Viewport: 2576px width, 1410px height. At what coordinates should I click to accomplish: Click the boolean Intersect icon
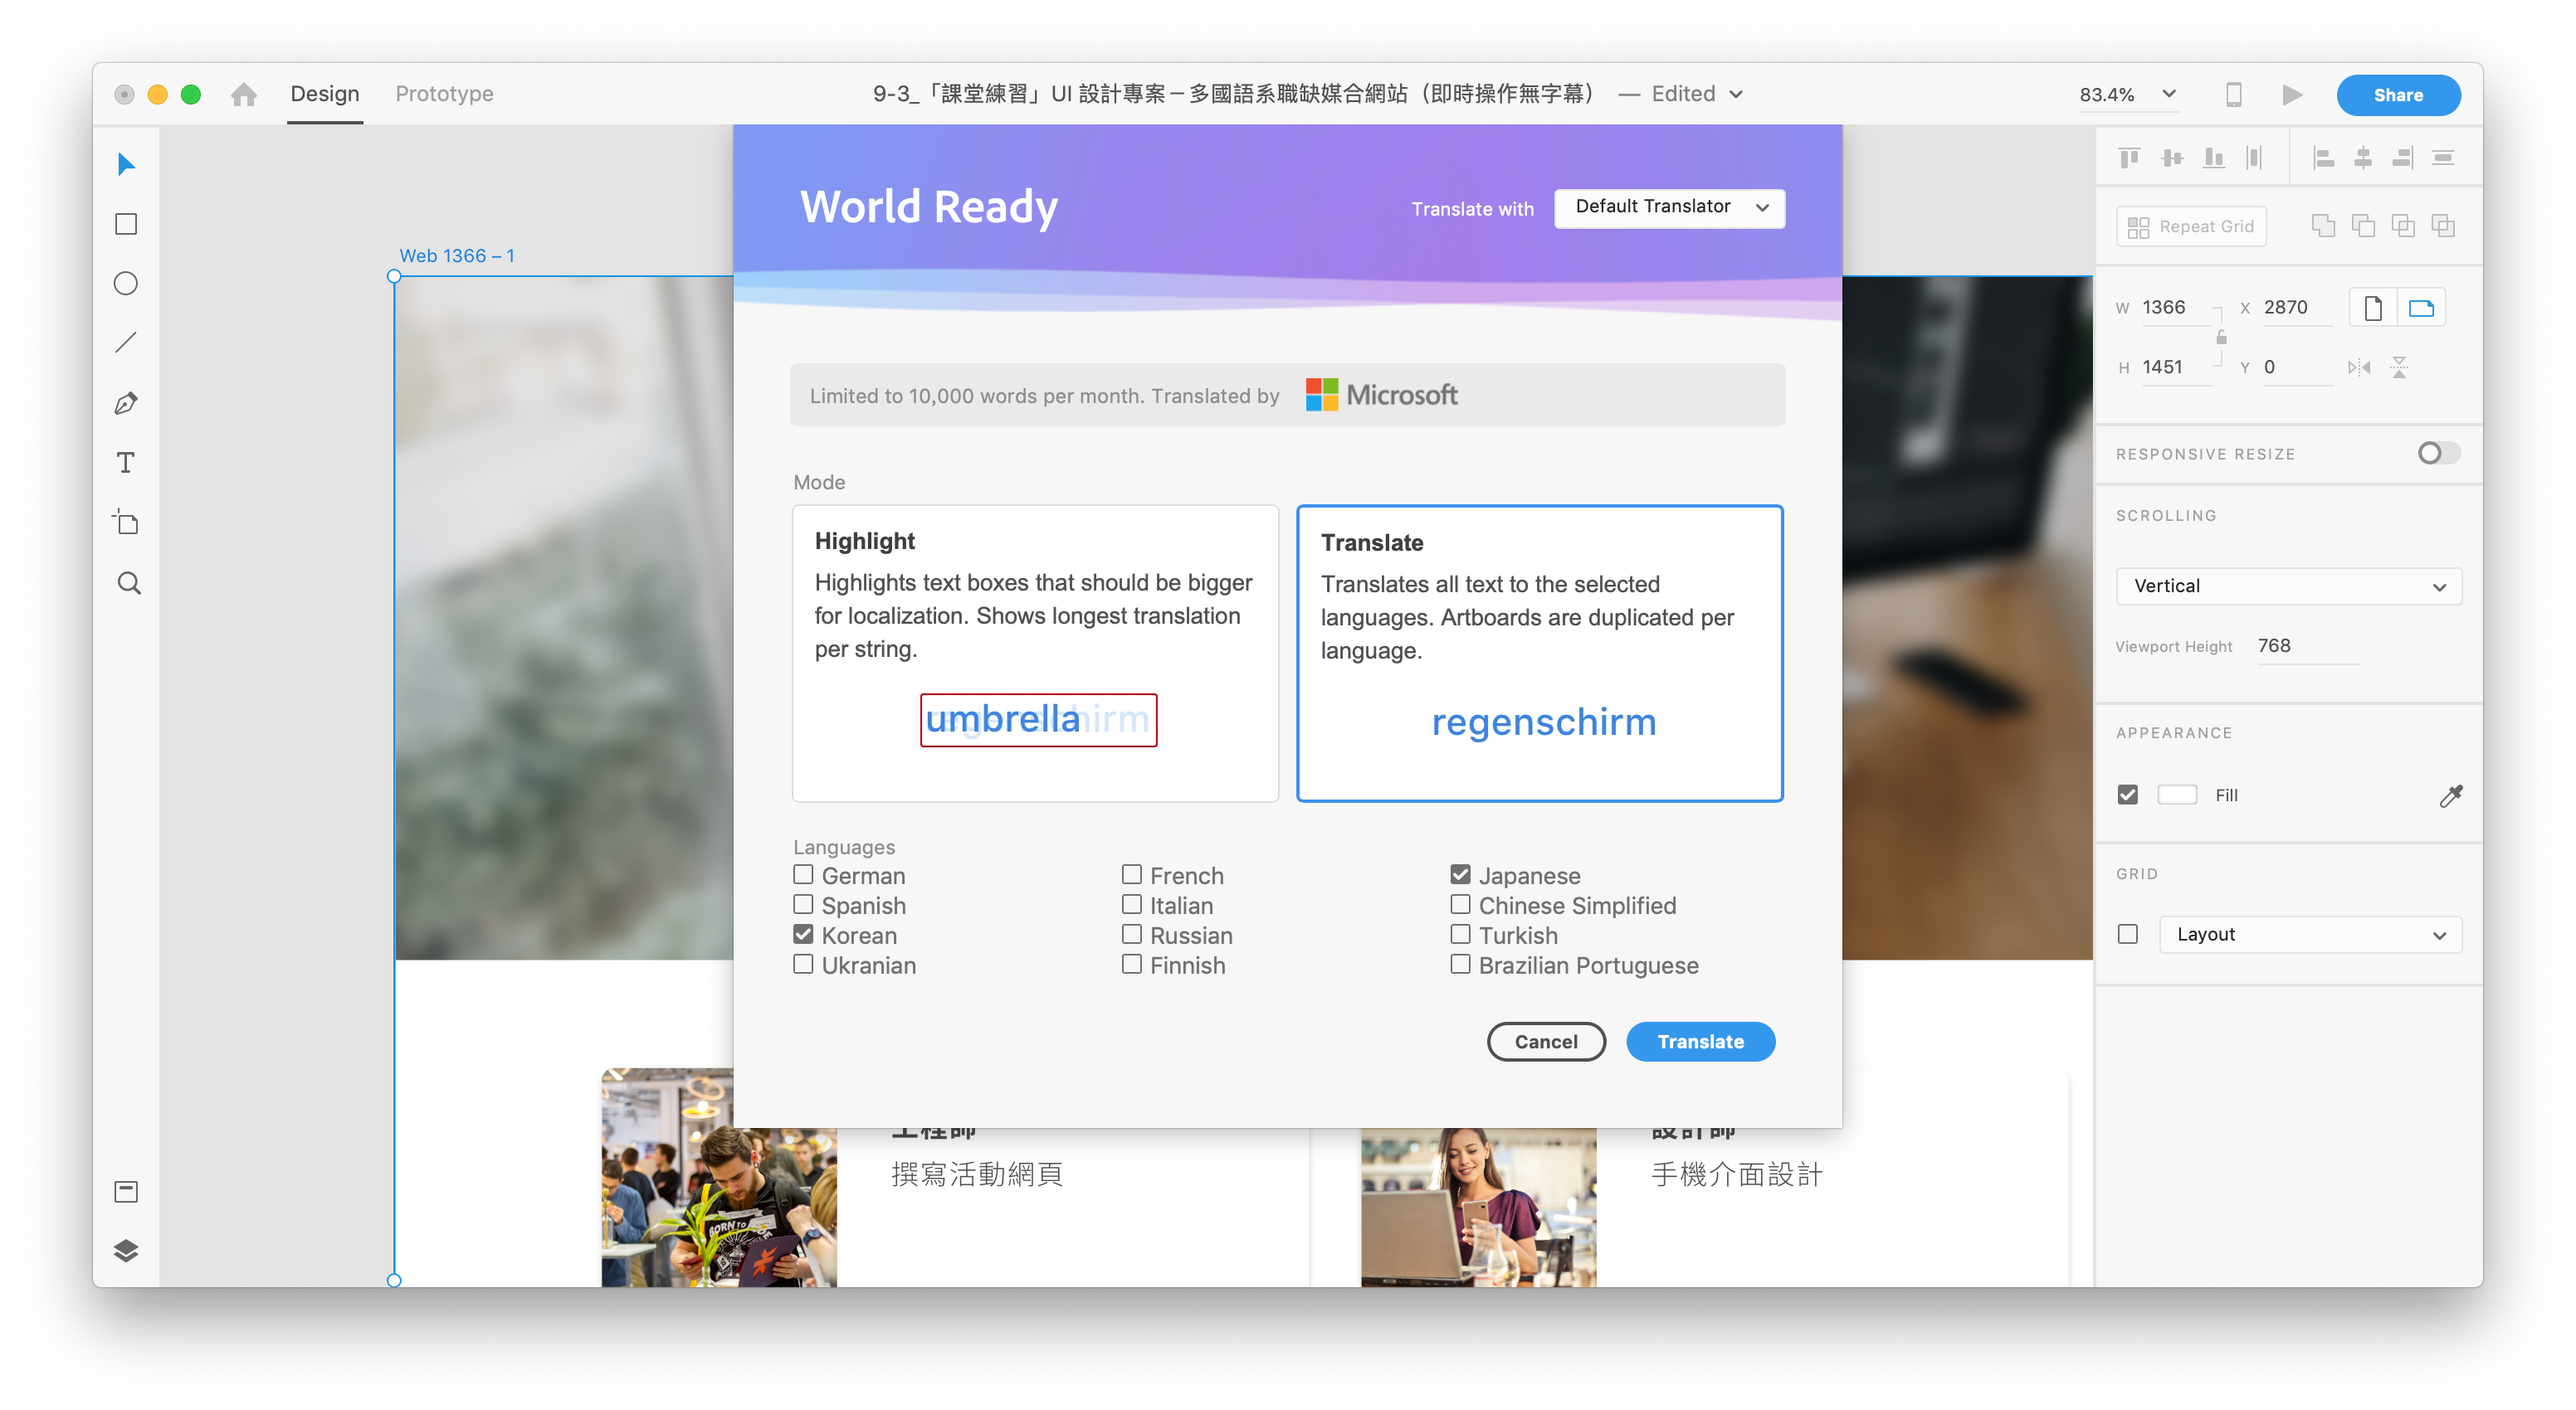[x=2404, y=226]
